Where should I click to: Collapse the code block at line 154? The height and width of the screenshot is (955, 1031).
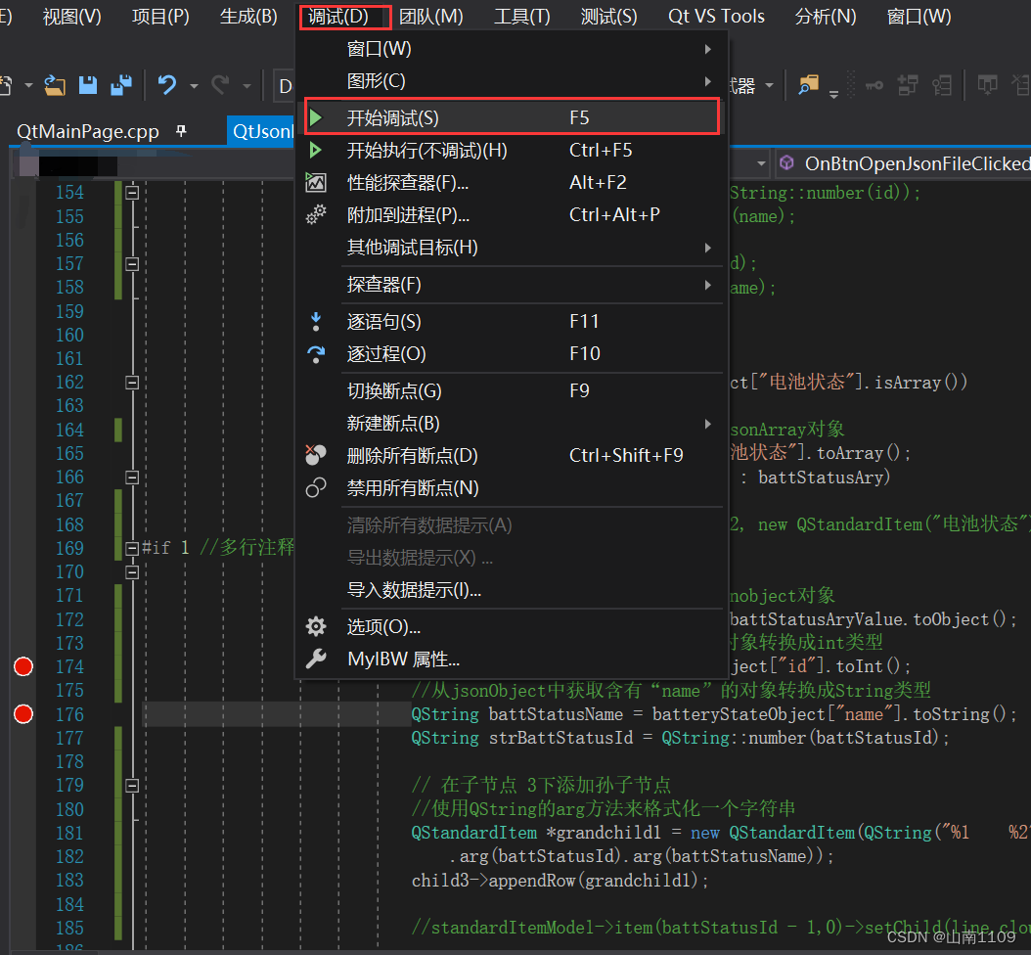click(x=132, y=193)
